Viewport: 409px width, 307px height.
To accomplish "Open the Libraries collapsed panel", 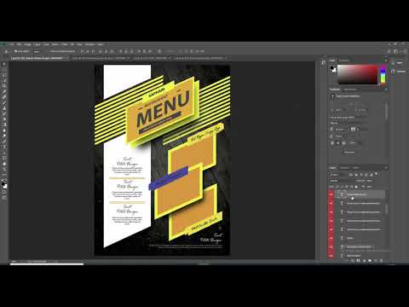I will point(399,72).
